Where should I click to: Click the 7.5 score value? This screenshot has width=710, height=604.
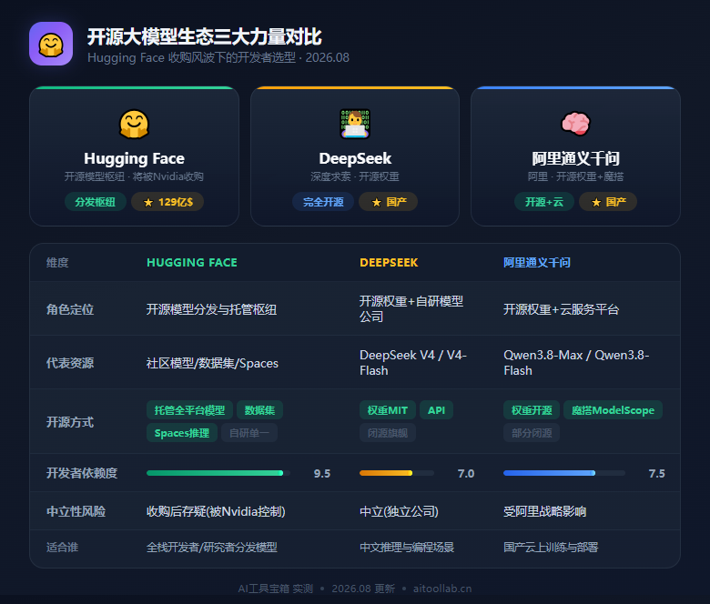656,473
